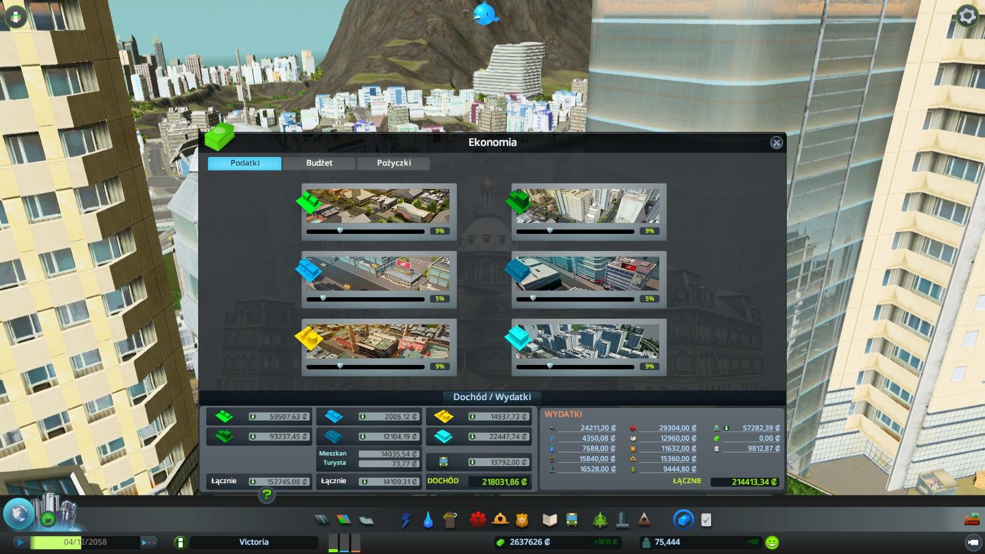Click the green help question mark

coord(267,494)
